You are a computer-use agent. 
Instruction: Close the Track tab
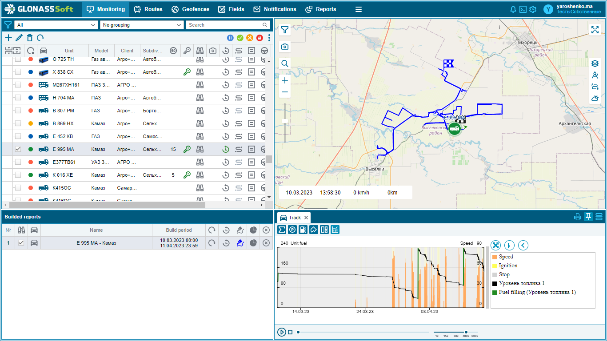coord(306,218)
